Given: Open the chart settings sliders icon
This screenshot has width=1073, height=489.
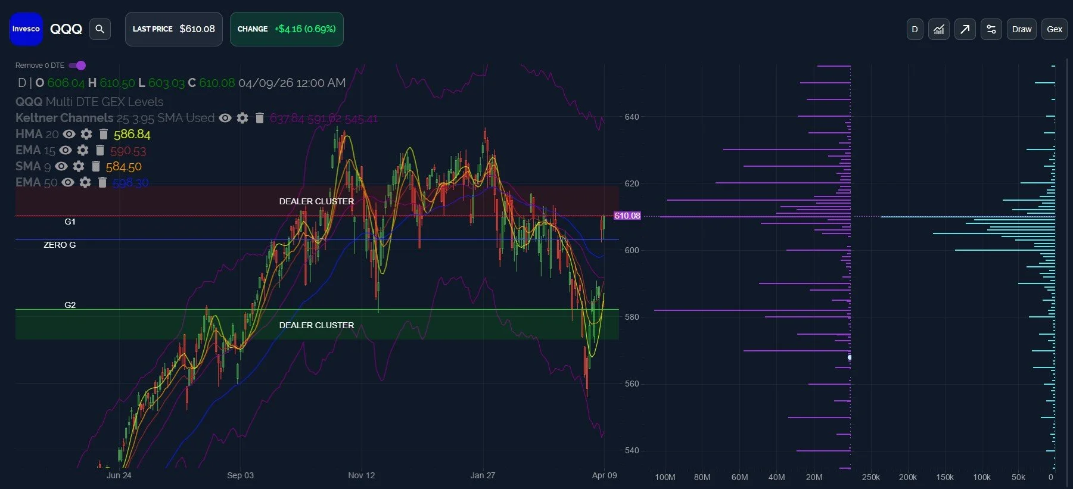Looking at the screenshot, I should point(991,29).
